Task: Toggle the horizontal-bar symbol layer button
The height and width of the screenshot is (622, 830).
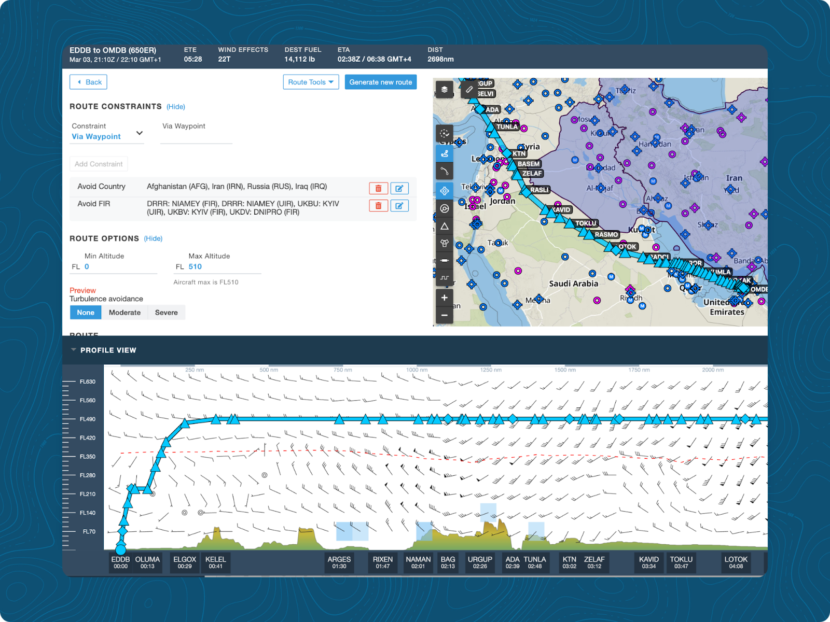Action: pos(445,260)
